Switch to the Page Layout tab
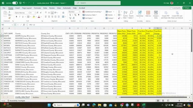The height and width of the screenshot is (108, 193). pos(27,8)
